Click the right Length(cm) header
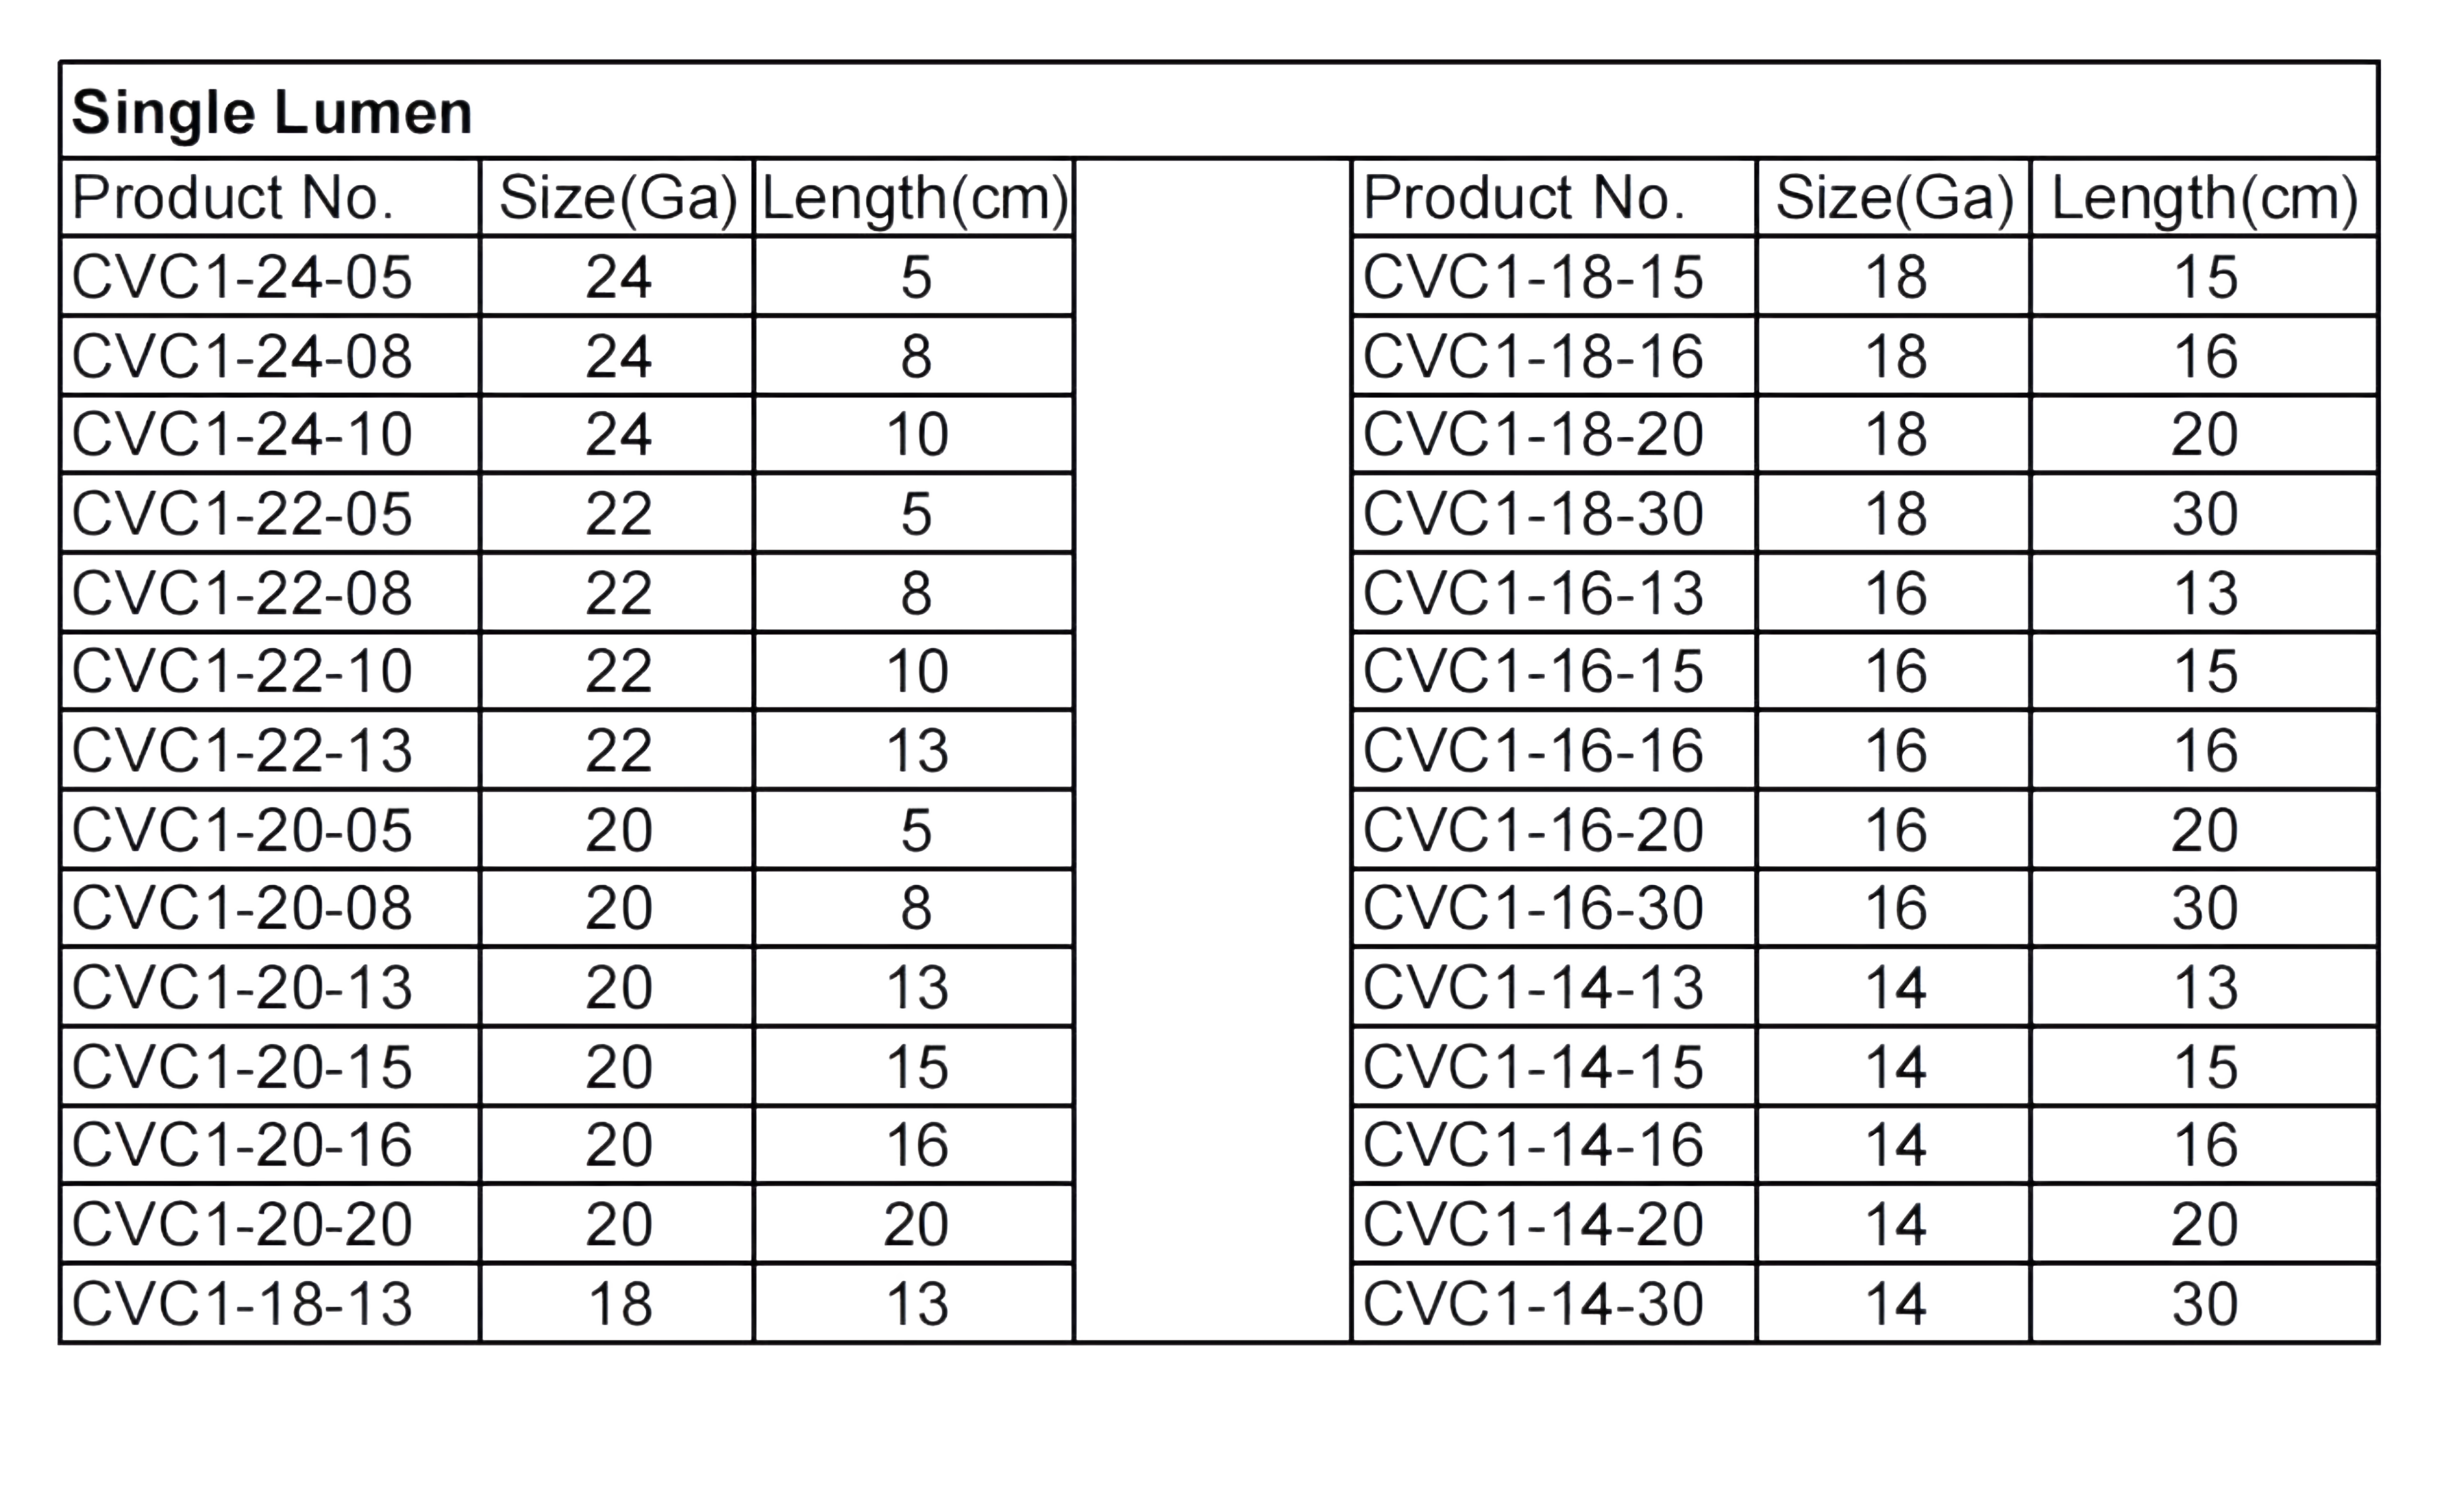Viewport: 2444px width, 1512px height. coord(2204,197)
